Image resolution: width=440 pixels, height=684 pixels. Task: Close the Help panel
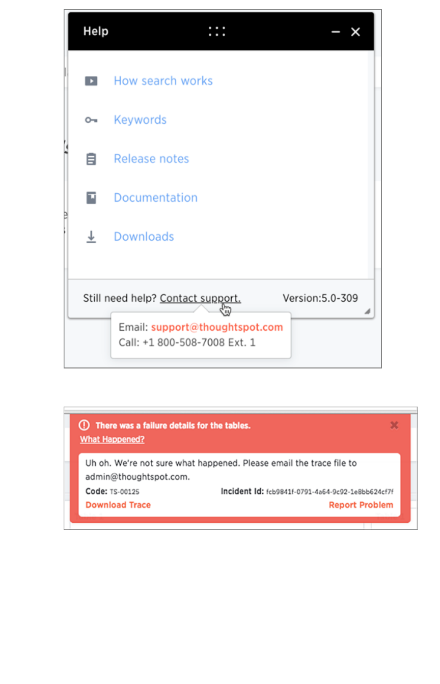[x=355, y=32]
